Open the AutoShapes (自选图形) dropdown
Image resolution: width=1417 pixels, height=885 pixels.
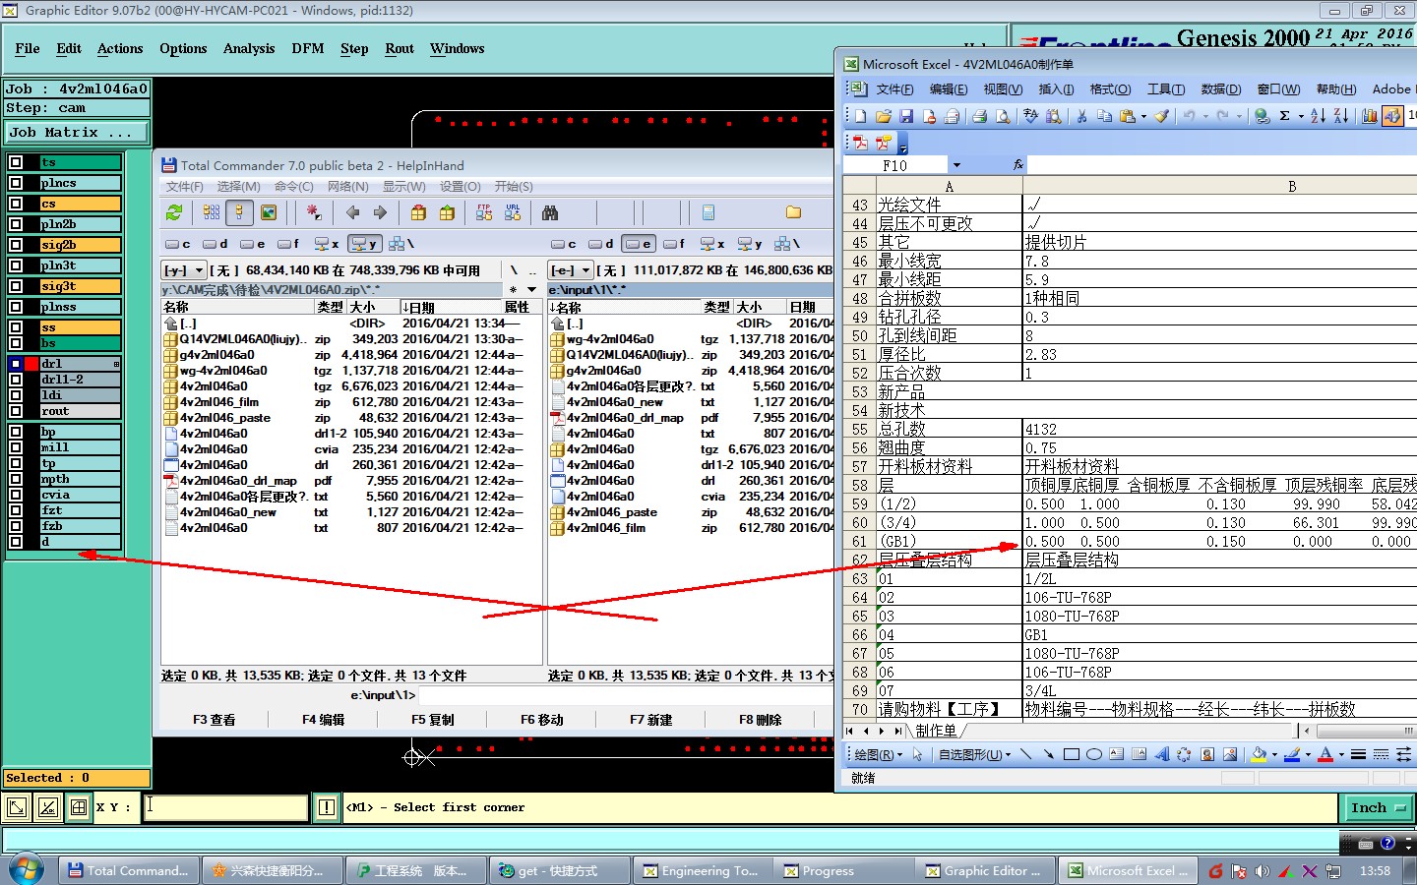tap(974, 754)
